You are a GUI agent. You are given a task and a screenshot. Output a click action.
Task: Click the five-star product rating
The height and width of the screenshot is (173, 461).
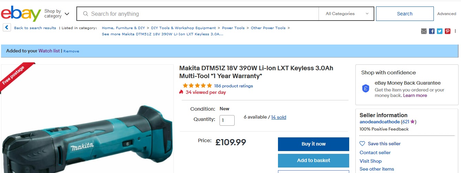pyautogui.click(x=197, y=86)
